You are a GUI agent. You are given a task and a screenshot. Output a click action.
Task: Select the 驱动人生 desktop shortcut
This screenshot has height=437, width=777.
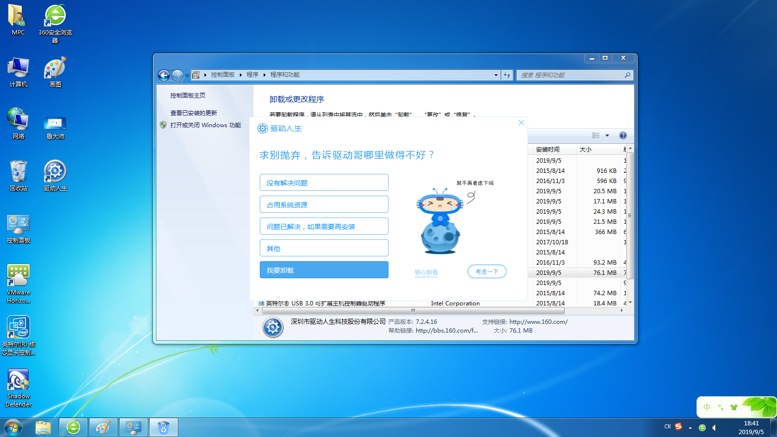pos(55,176)
